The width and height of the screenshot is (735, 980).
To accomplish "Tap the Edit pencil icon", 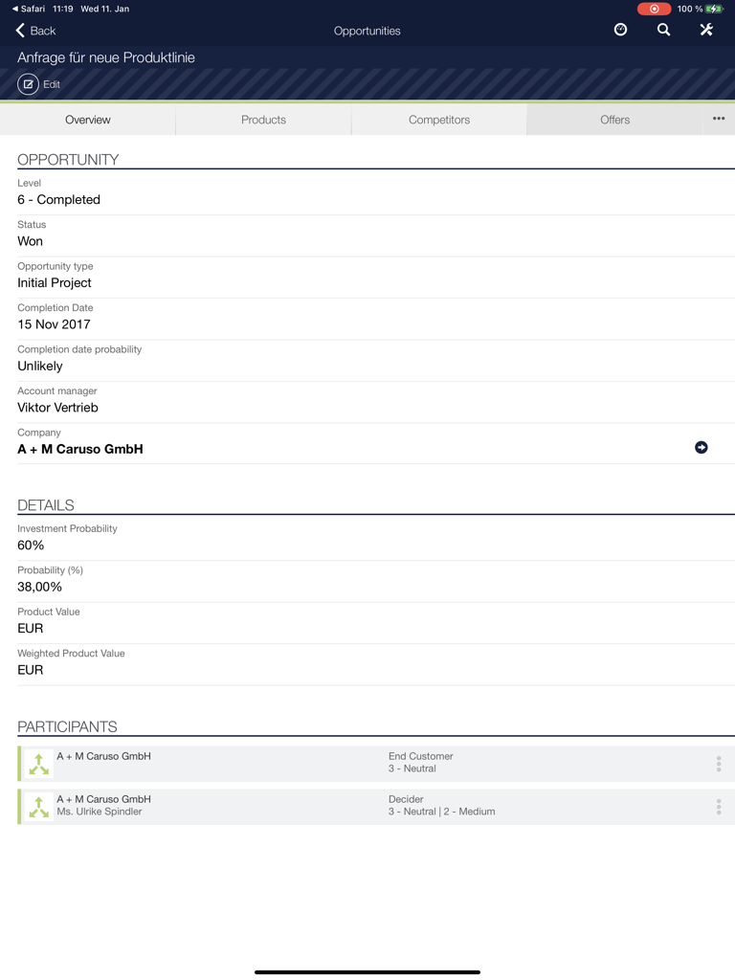I will click(x=28, y=84).
